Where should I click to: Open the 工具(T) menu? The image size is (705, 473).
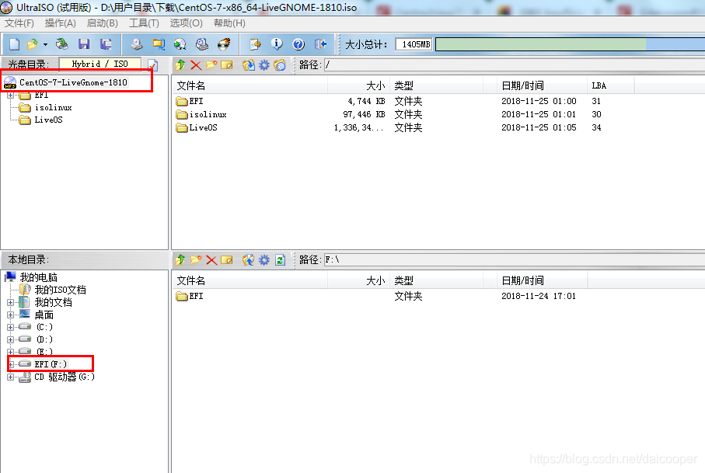(x=144, y=23)
